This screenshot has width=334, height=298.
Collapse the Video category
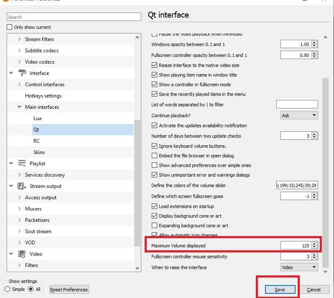(x=11, y=254)
